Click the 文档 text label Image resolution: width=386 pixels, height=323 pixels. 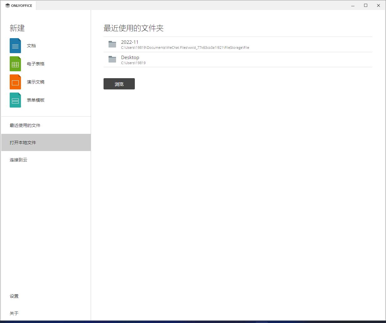pyautogui.click(x=31, y=45)
